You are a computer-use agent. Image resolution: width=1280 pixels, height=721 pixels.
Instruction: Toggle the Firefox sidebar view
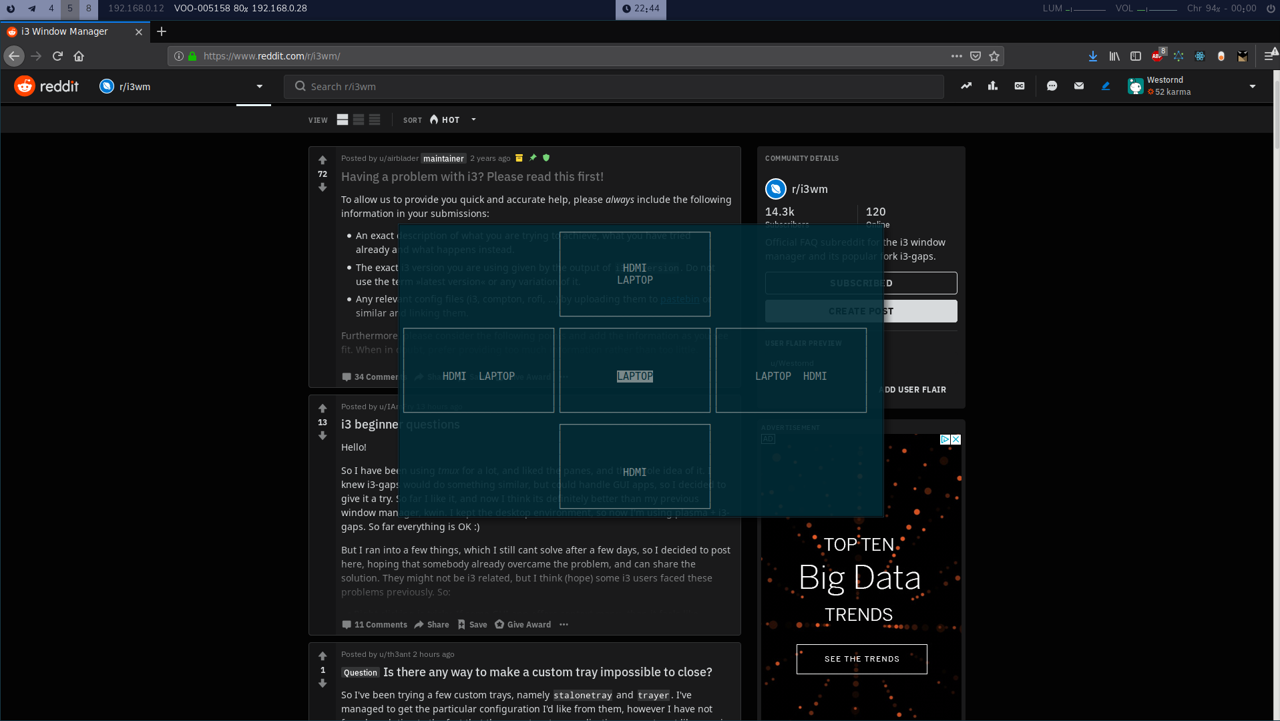[x=1136, y=56]
